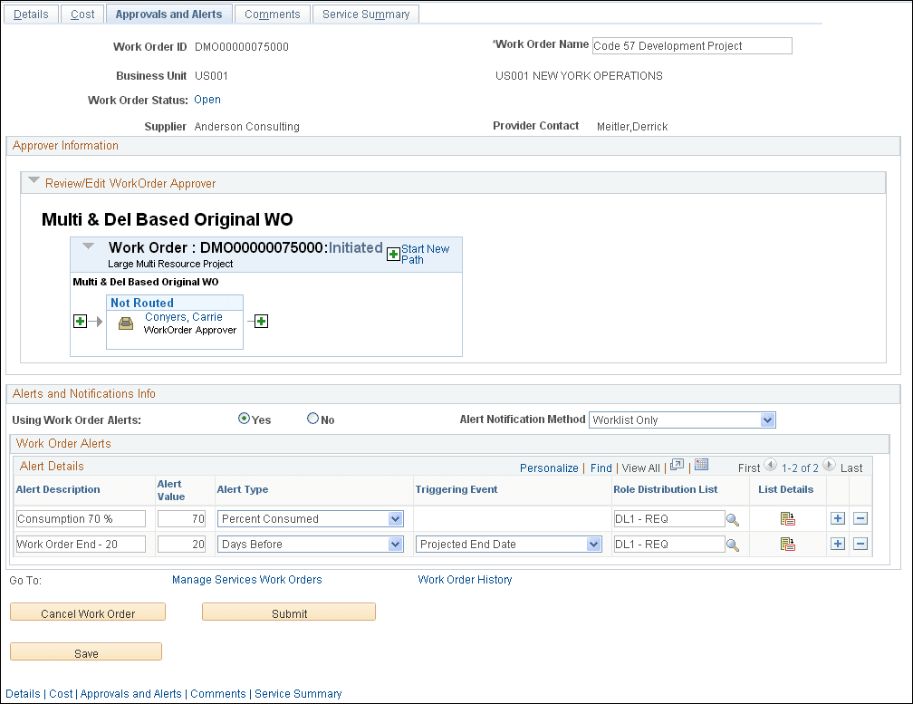Download the Alert Details grid to spreadsheet

coord(701,467)
